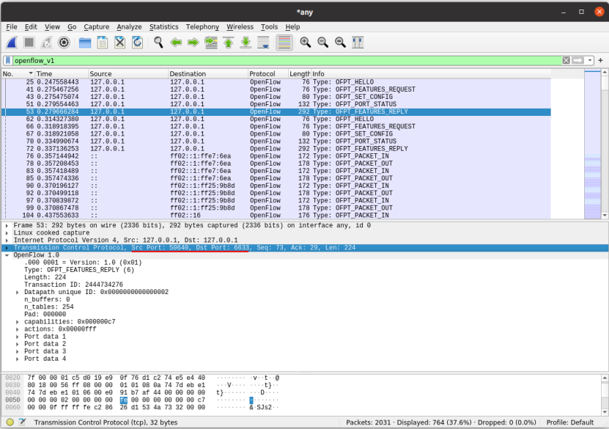Open capture options gear icon
609x429 pixels.
64,43
